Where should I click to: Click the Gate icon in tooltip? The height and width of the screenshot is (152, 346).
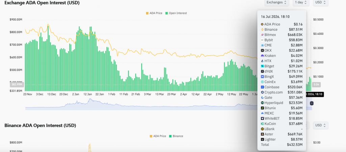(262, 98)
